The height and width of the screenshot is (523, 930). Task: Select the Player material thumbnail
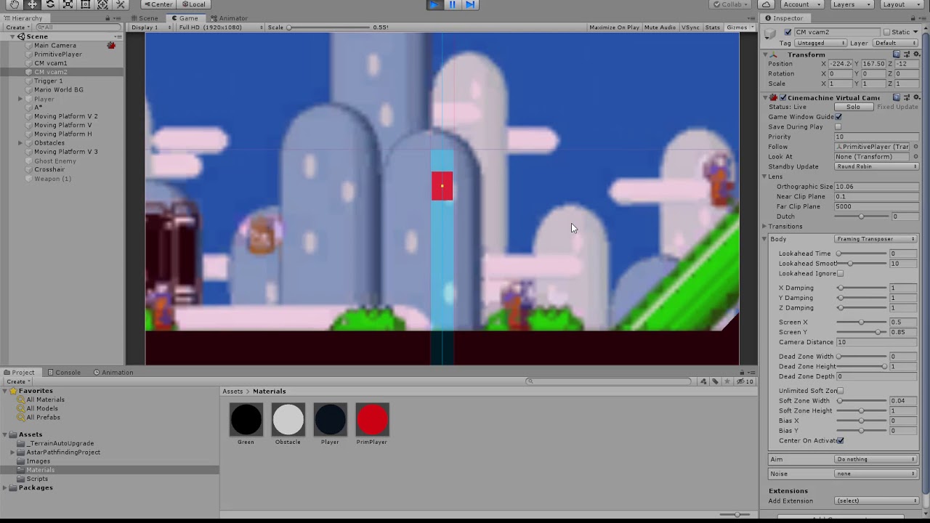click(x=330, y=420)
